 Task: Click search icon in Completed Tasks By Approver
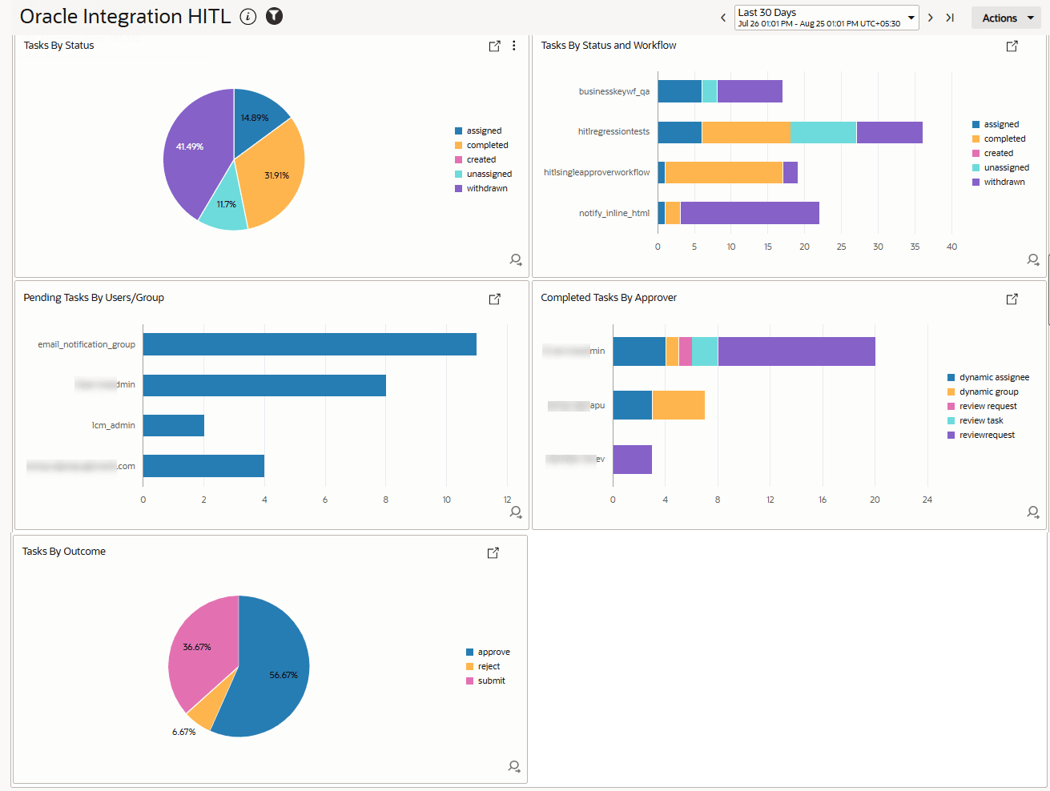click(x=1033, y=512)
